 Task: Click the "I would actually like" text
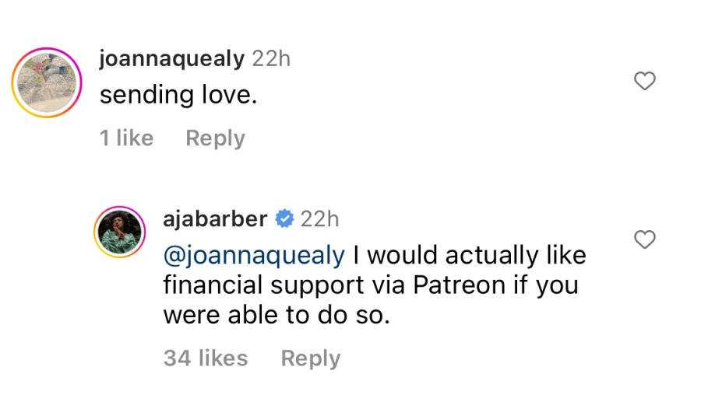(470, 256)
